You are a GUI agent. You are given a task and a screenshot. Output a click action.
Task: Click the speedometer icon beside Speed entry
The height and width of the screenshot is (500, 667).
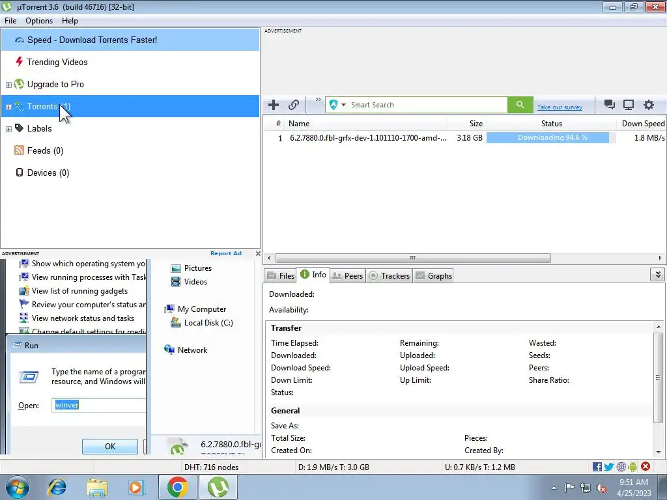(x=20, y=40)
